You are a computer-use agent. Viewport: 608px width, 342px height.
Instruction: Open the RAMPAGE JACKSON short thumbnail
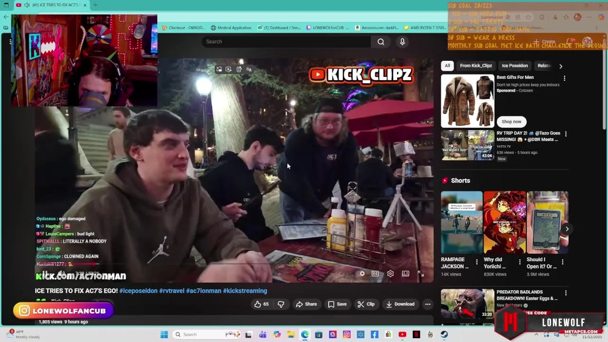point(462,222)
